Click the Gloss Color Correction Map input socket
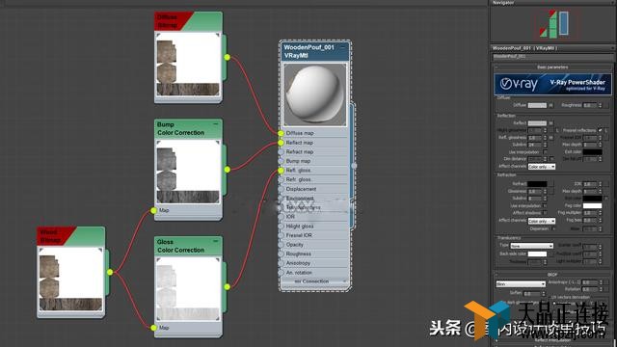 click(x=154, y=328)
